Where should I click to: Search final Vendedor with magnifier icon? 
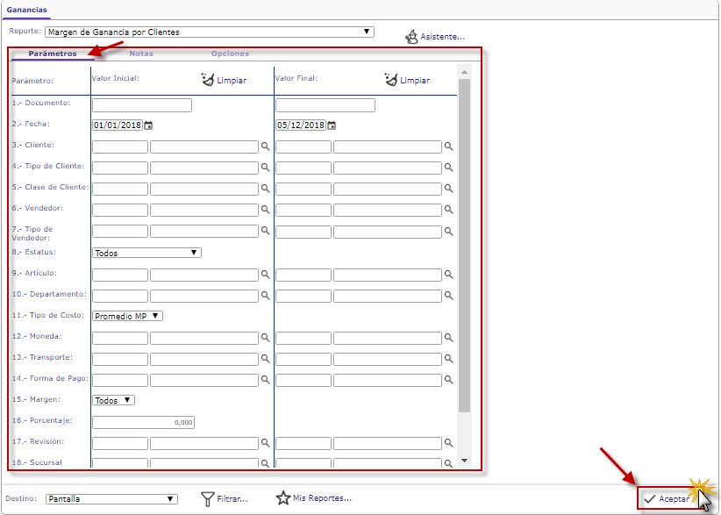pyautogui.click(x=448, y=210)
